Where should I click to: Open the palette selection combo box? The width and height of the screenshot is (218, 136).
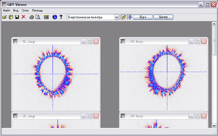point(93,17)
